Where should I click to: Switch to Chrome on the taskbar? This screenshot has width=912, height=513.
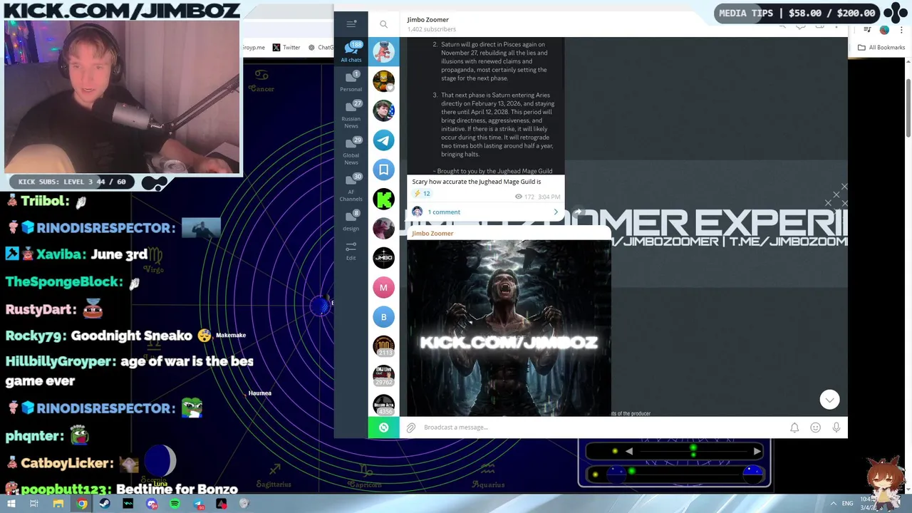(82, 504)
